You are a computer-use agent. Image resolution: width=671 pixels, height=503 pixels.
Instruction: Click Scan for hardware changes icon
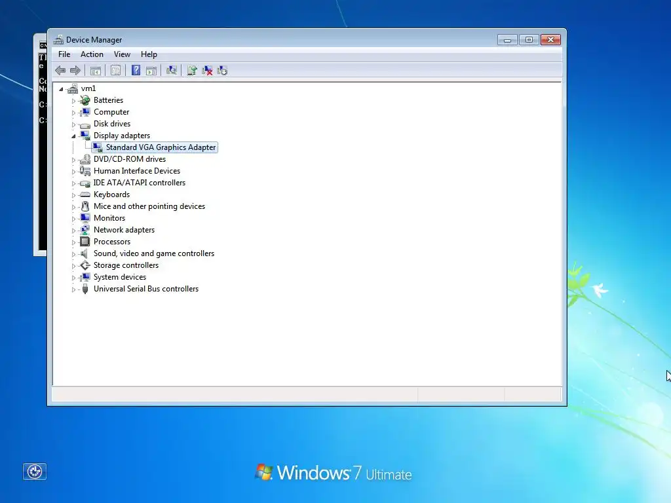(x=172, y=71)
